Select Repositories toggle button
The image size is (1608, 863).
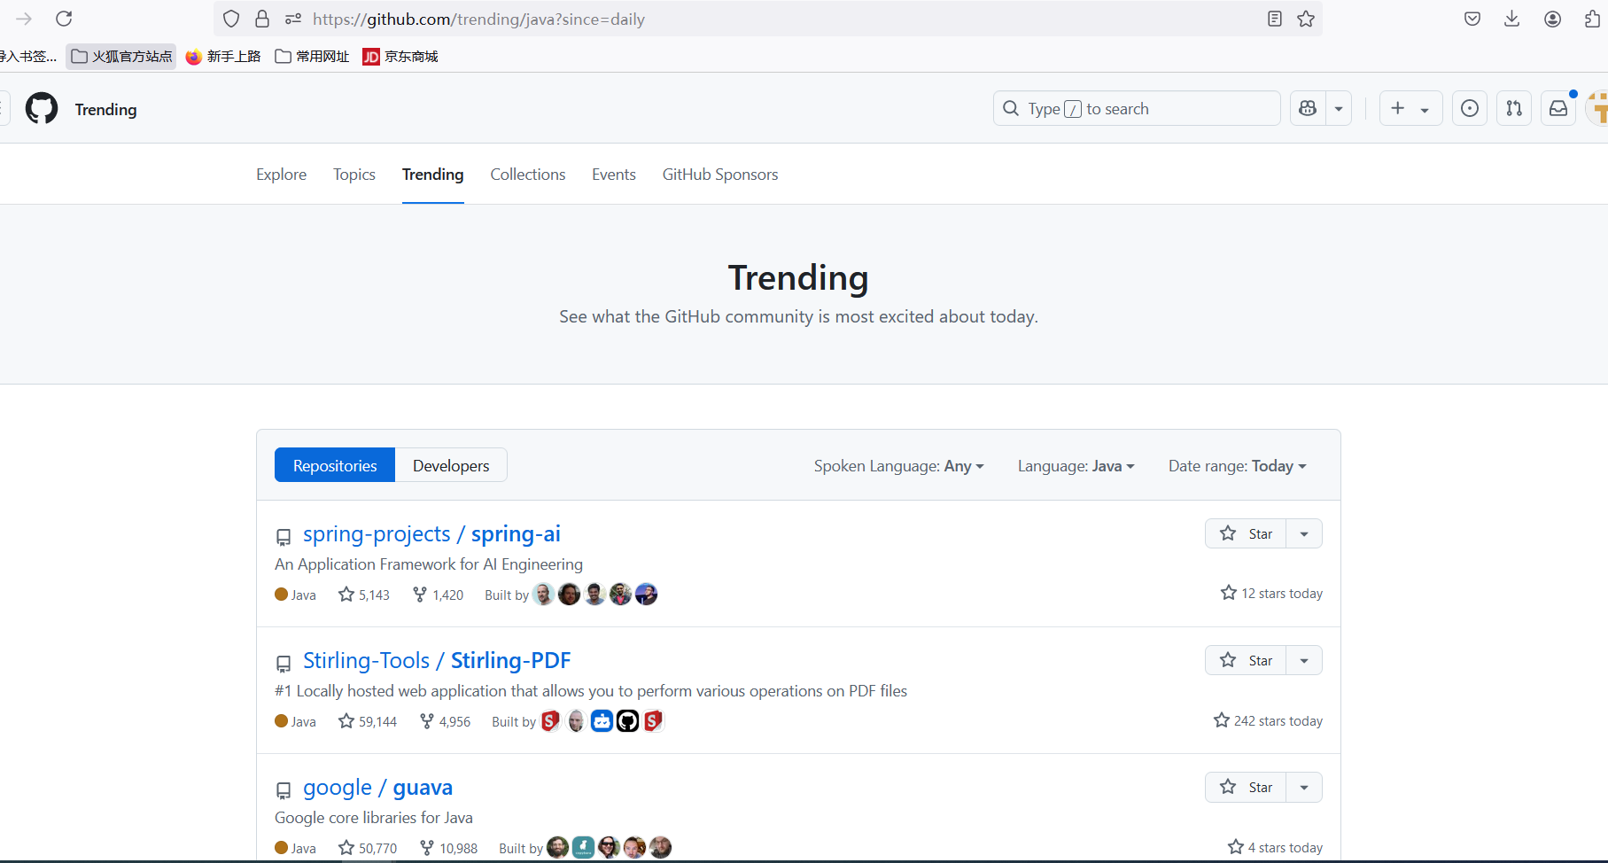[335, 465]
